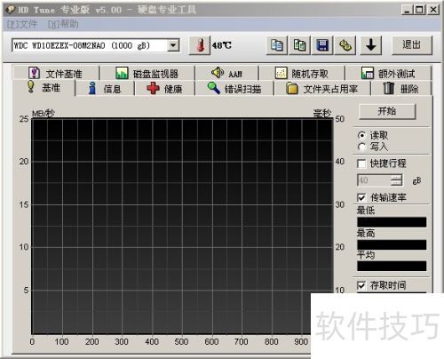Click the thermometer temperature icon
This screenshot has height=359, width=444.
pyautogui.click(x=200, y=45)
